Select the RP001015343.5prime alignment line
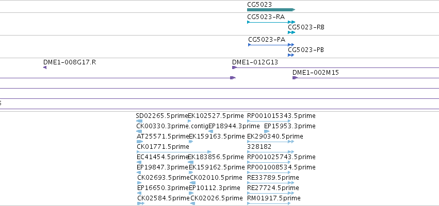Image resolution: width=439 pixels, height=206 pixels. pyautogui.click(x=269, y=121)
